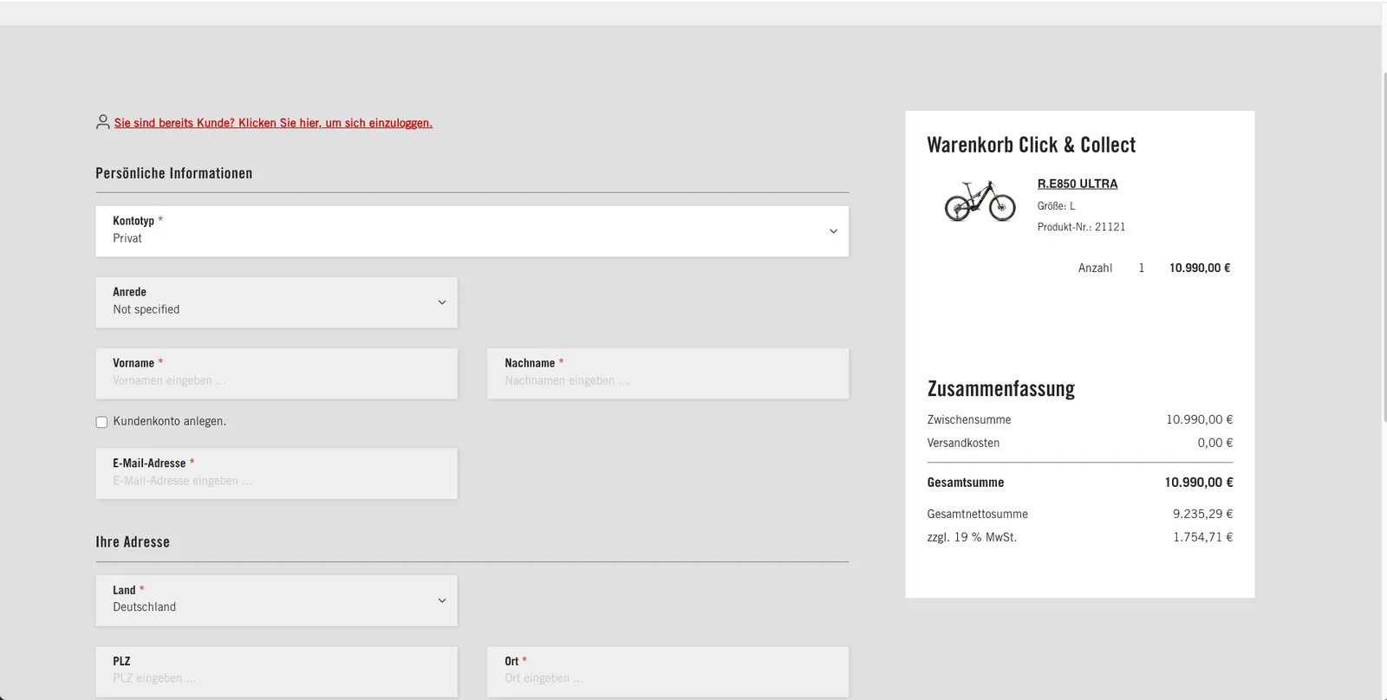Click into the E-Mail-Adresse field

pyautogui.click(x=277, y=473)
